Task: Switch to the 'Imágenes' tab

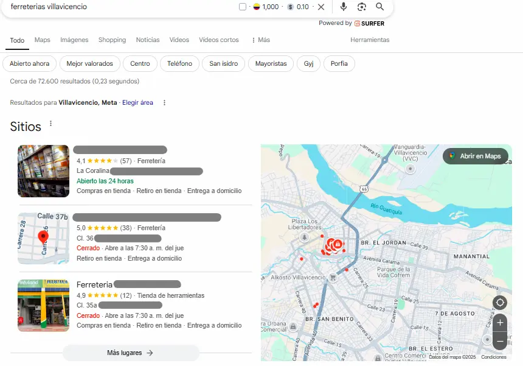Action: pos(74,40)
